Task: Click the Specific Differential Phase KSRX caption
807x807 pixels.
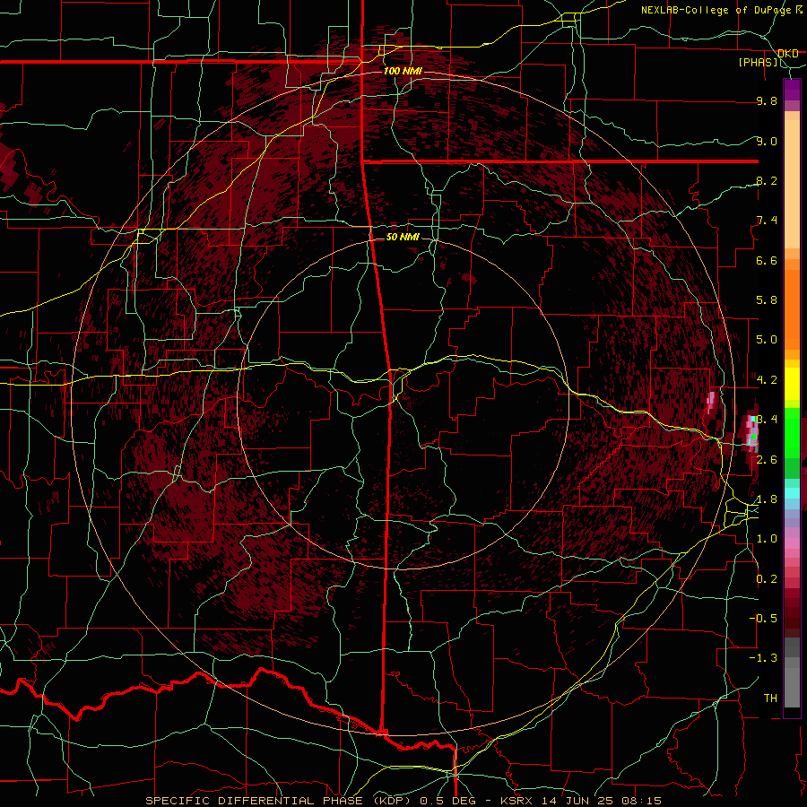Action: click(x=403, y=801)
